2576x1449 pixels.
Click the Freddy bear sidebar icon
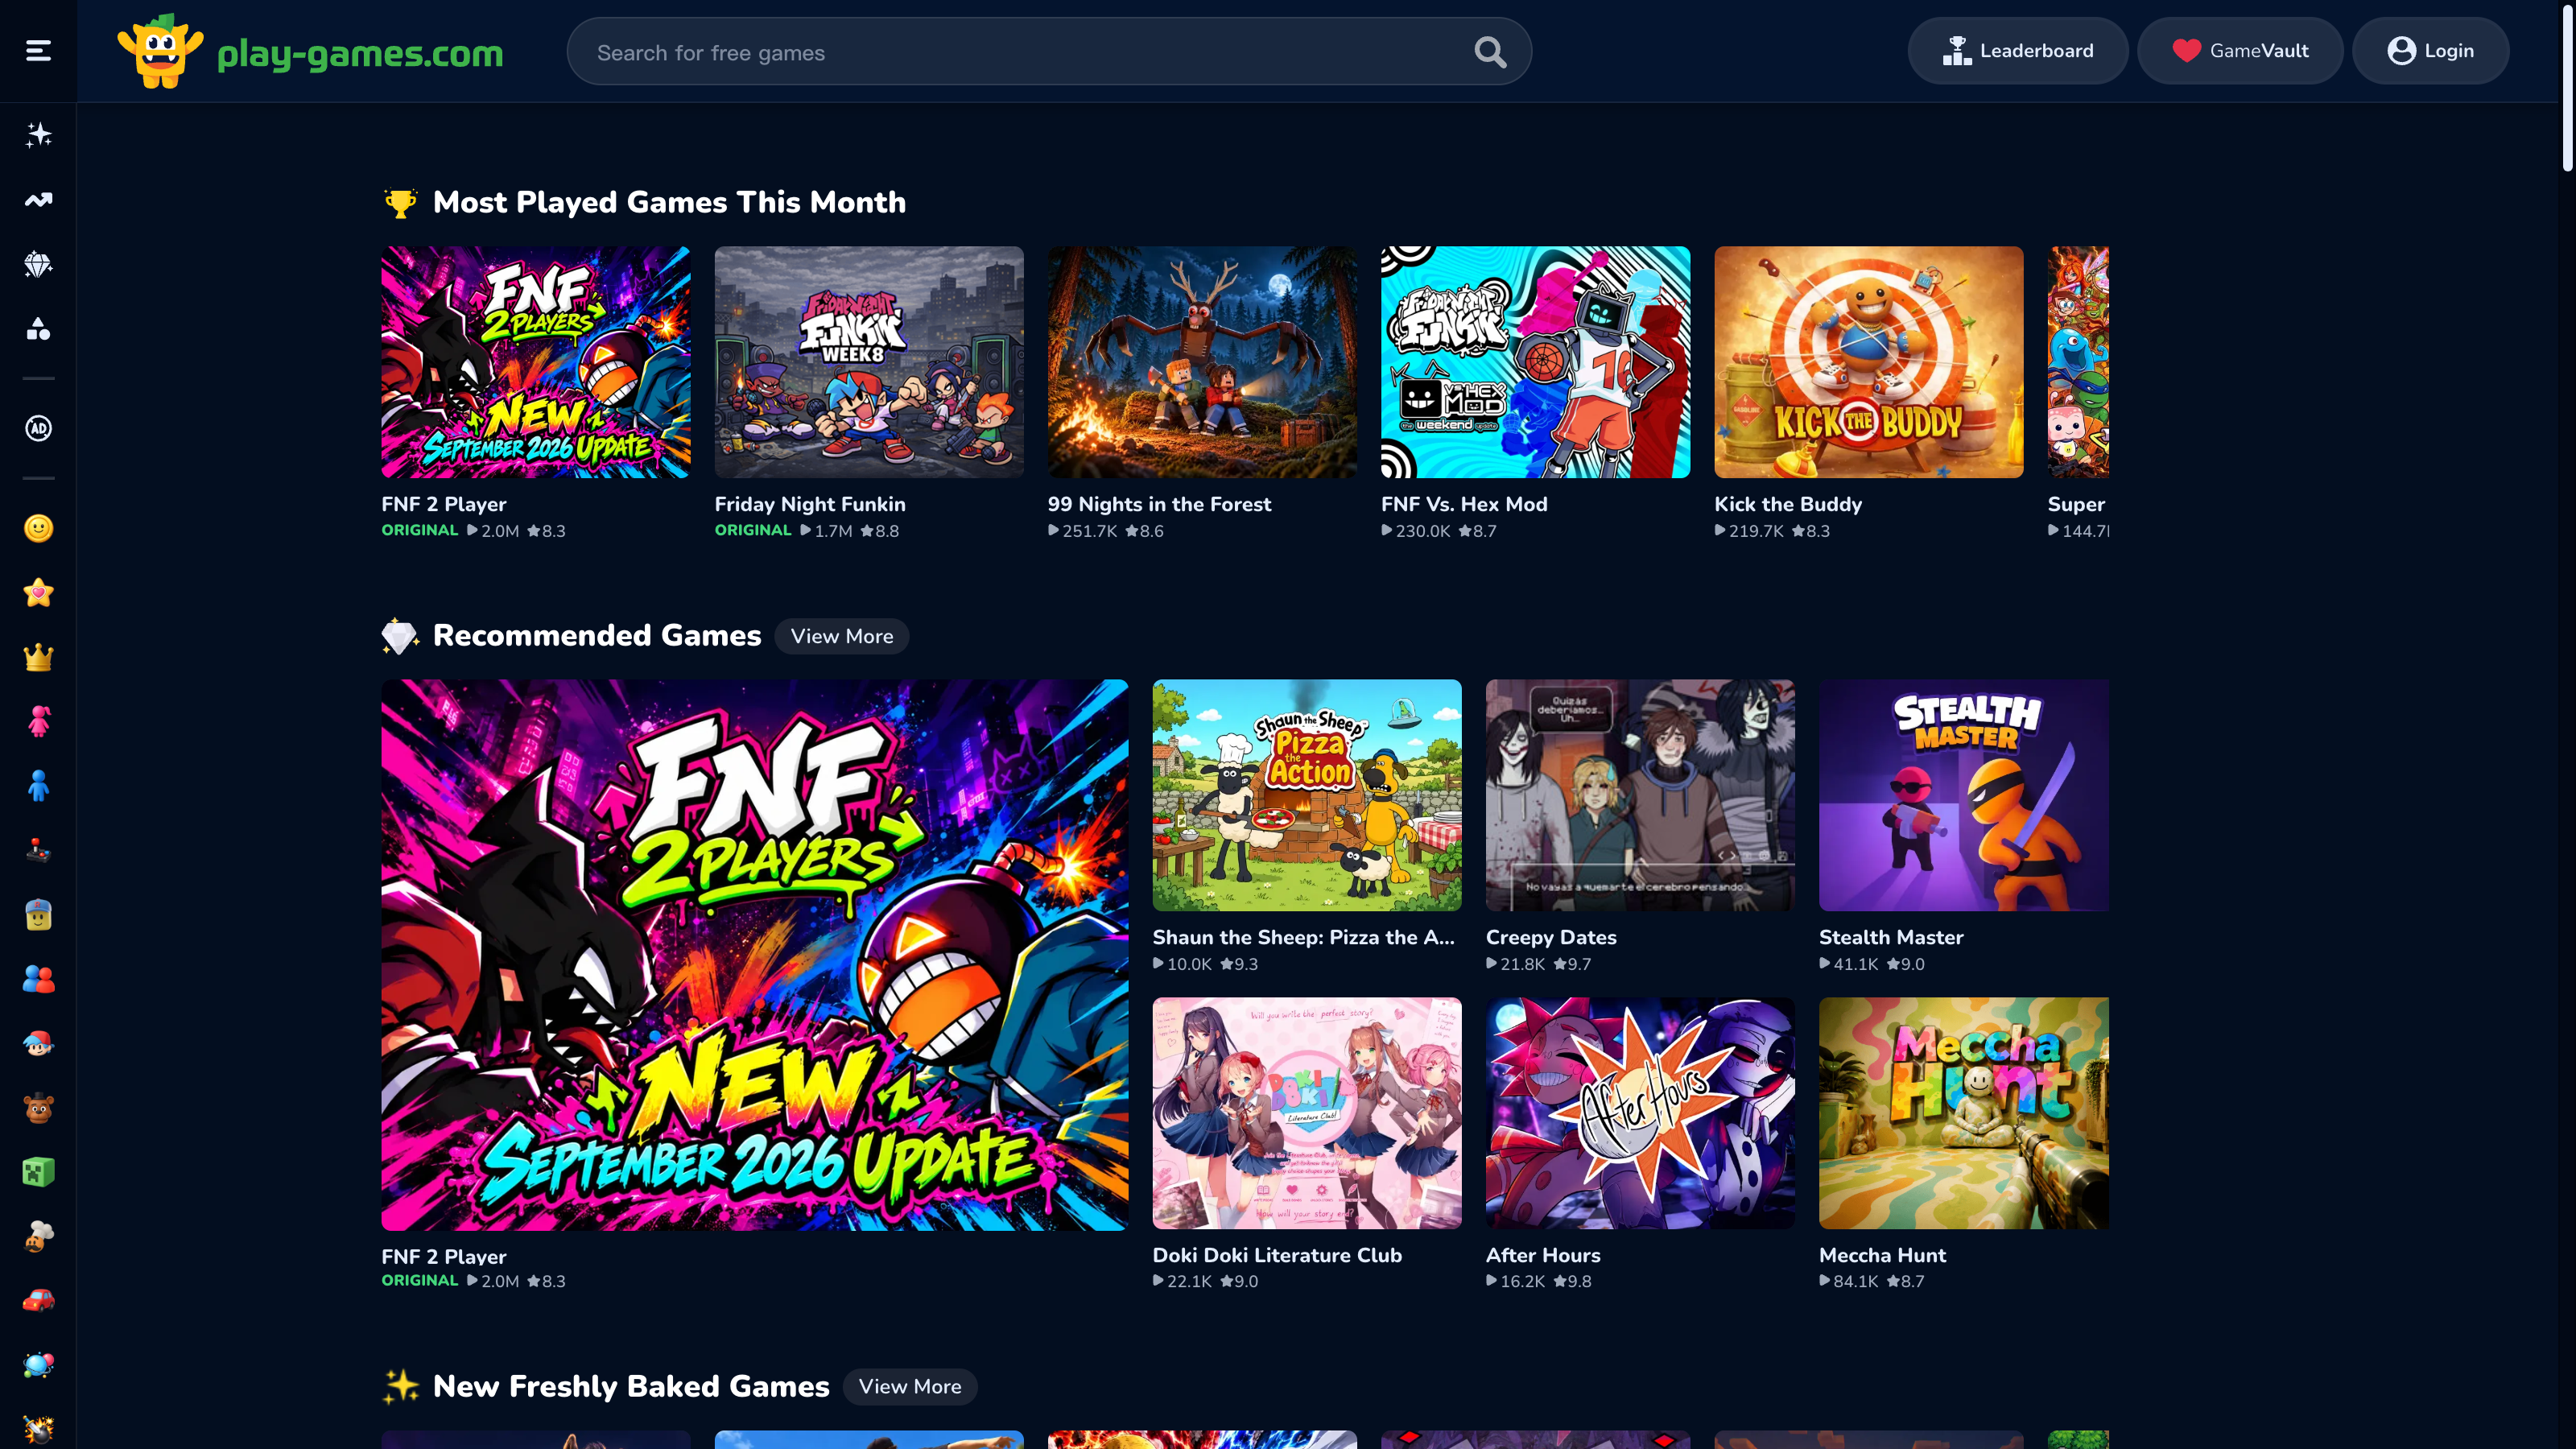tap(38, 1108)
